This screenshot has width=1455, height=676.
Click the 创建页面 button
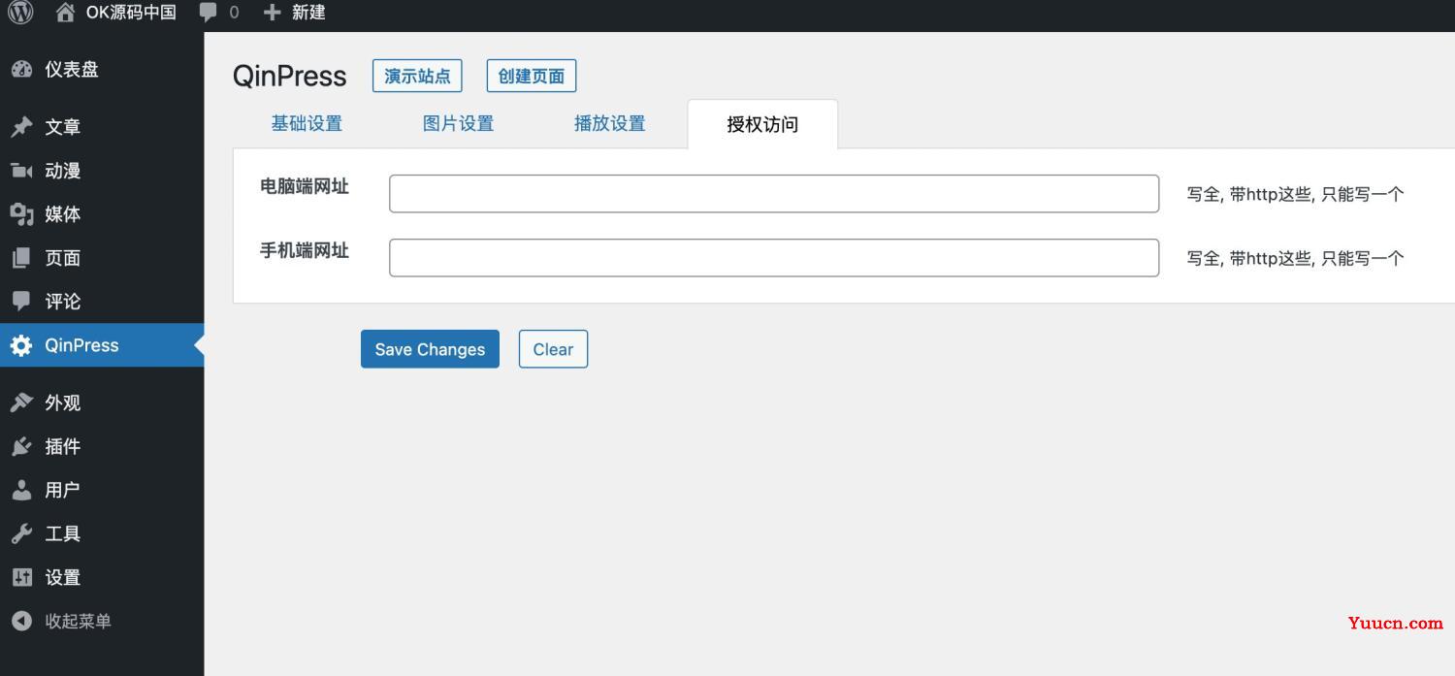coord(532,76)
